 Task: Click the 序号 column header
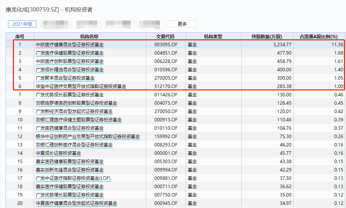click(x=20, y=36)
